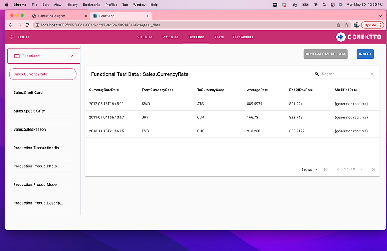Select Production.ProductPhoto table
Screen dimensions: 387x251
click(43, 166)
